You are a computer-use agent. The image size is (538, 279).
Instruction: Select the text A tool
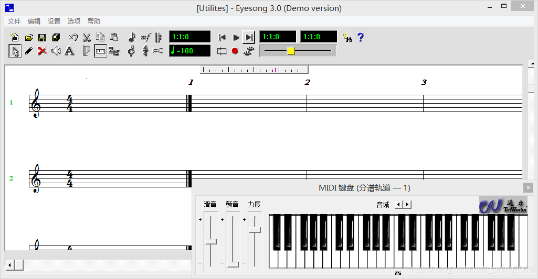tap(70, 51)
